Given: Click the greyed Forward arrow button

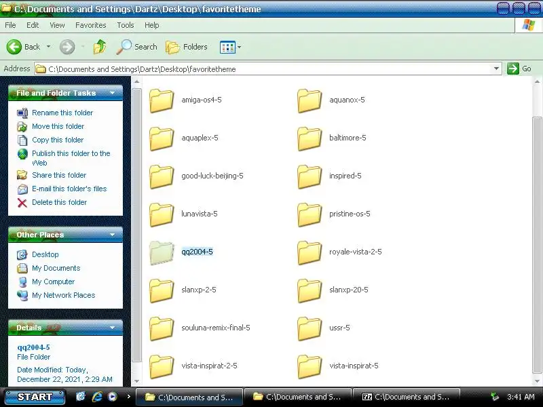Looking at the screenshot, I should click(x=67, y=47).
